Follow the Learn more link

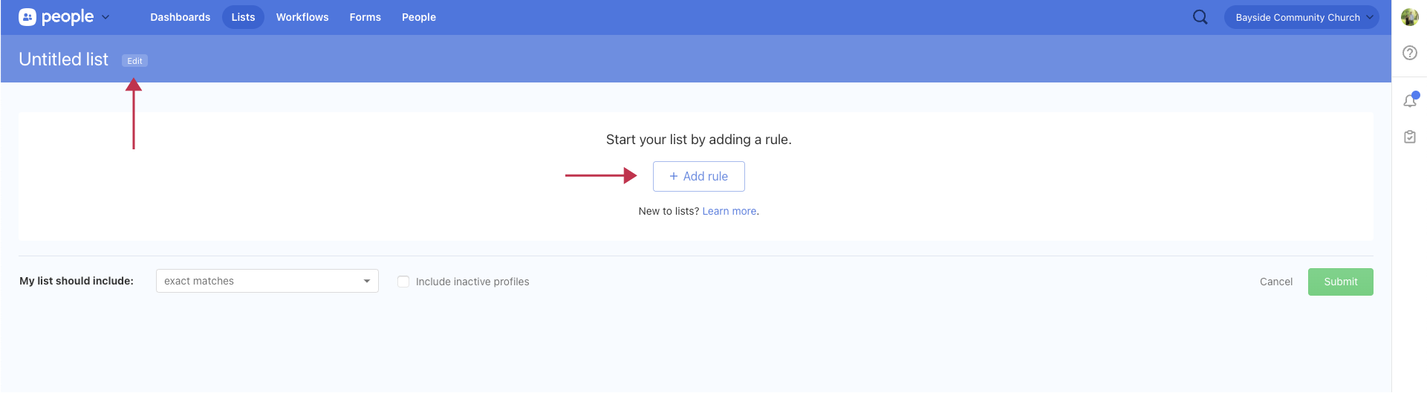(729, 211)
